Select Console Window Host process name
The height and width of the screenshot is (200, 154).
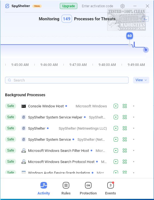pos(46,106)
